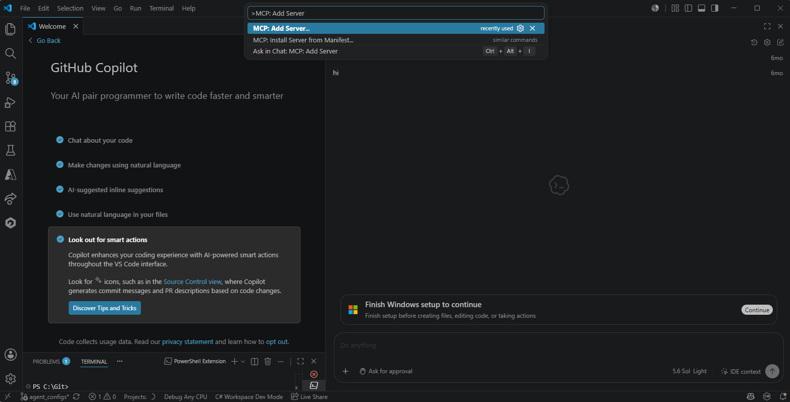Switch to the PROBLEMS panel tab
The height and width of the screenshot is (402, 790).
pyautogui.click(x=51, y=361)
